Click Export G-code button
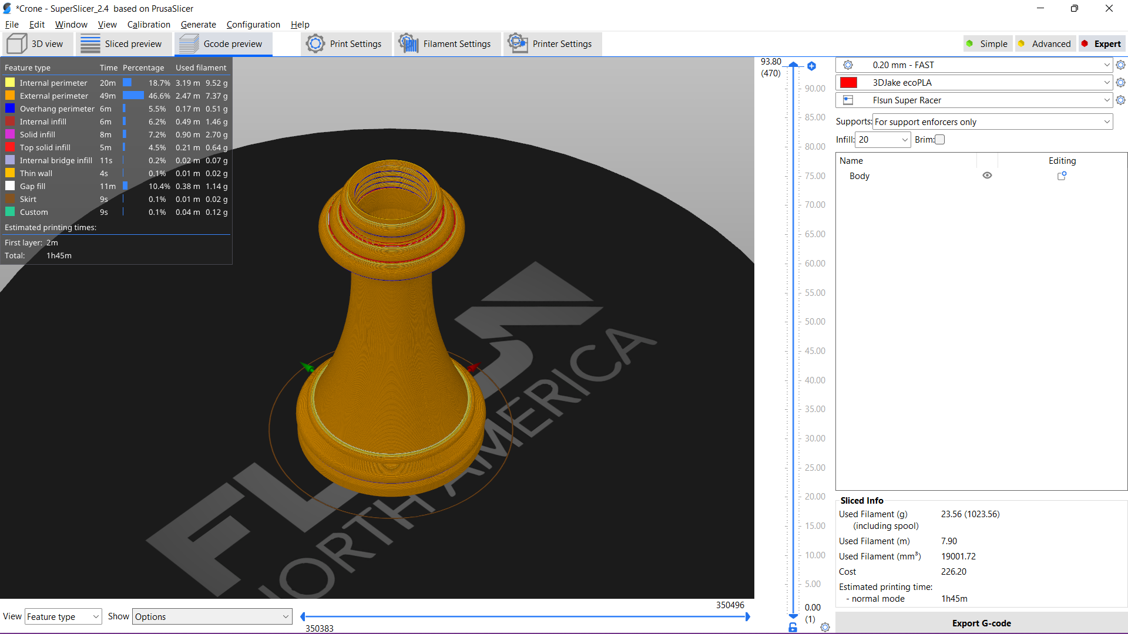Image resolution: width=1128 pixels, height=634 pixels. coord(981,623)
